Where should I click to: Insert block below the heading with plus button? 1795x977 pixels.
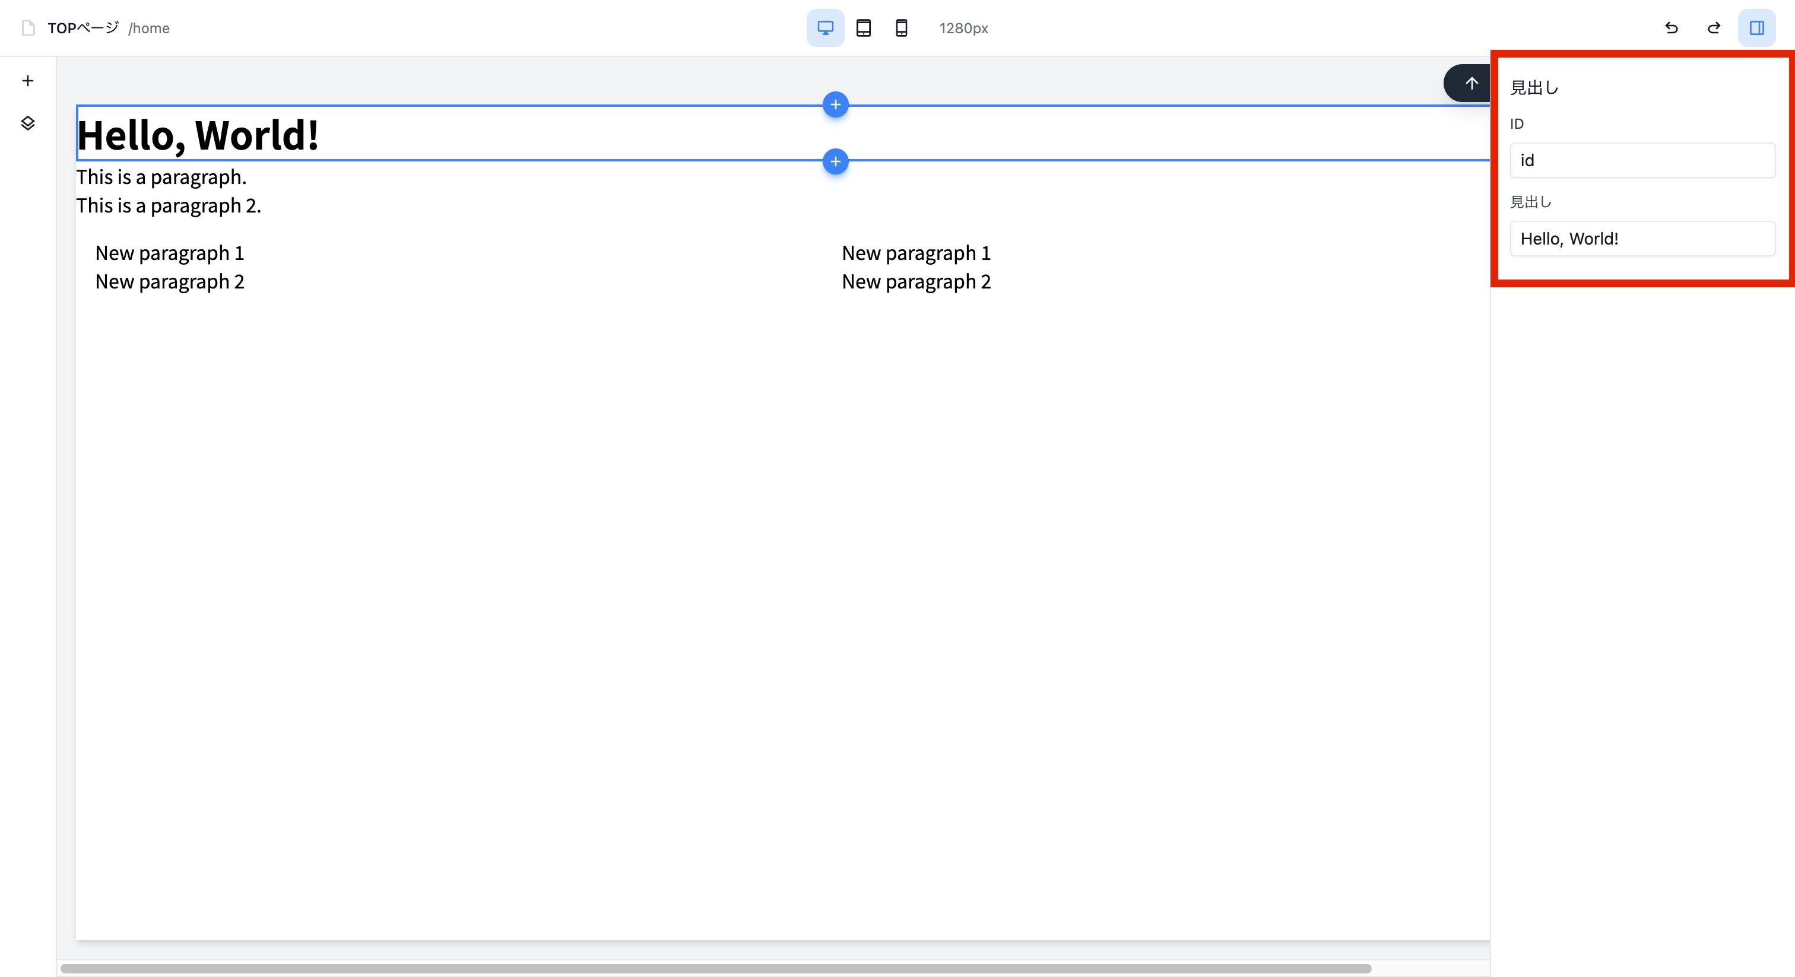click(x=835, y=161)
